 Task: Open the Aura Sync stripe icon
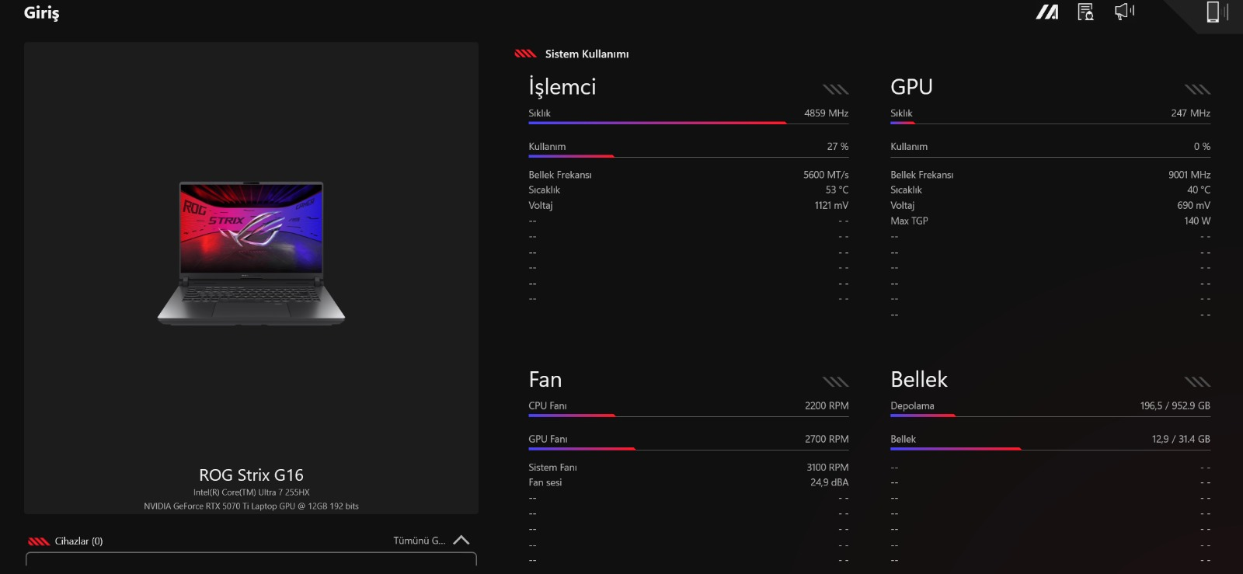tap(1047, 12)
